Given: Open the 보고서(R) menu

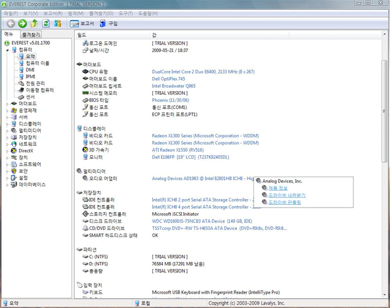Looking at the screenshot, I should [x=53, y=13].
